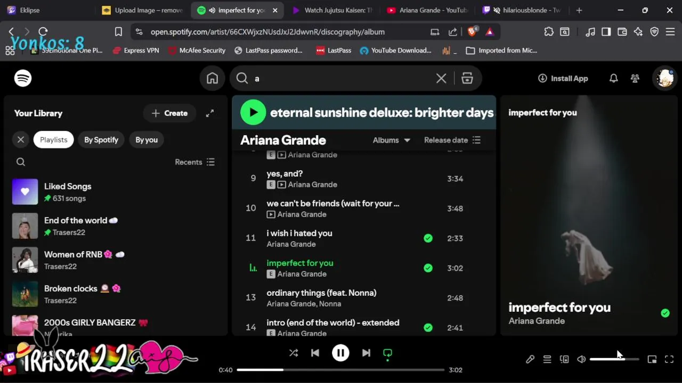Search within Your Library
This screenshot has height=383, width=682.
point(21,162)
